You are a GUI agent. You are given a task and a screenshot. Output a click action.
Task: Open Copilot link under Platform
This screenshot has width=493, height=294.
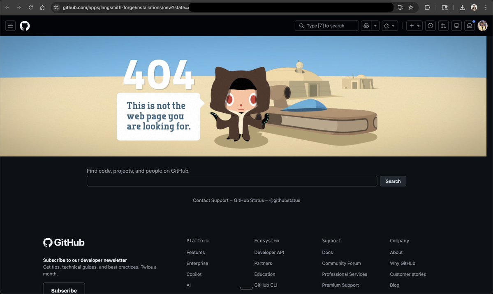tap(194, 274)
